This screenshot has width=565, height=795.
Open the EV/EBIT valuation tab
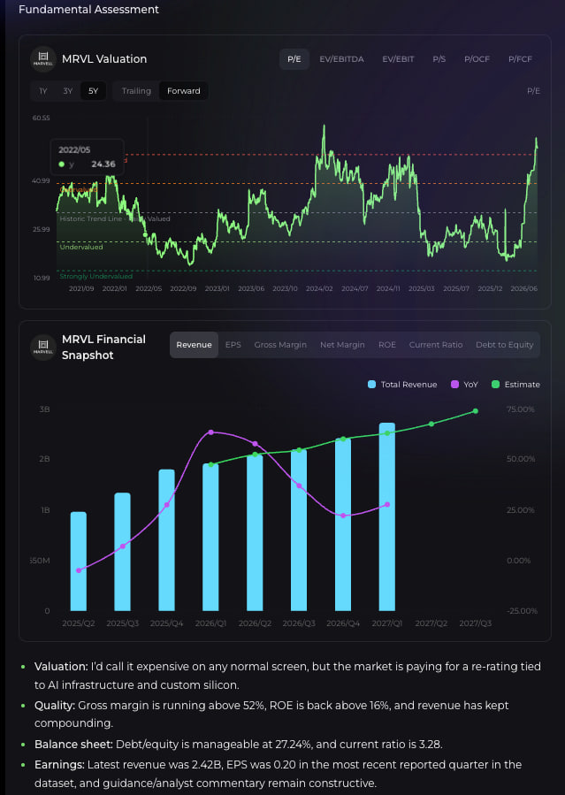(x=398, y=59)
